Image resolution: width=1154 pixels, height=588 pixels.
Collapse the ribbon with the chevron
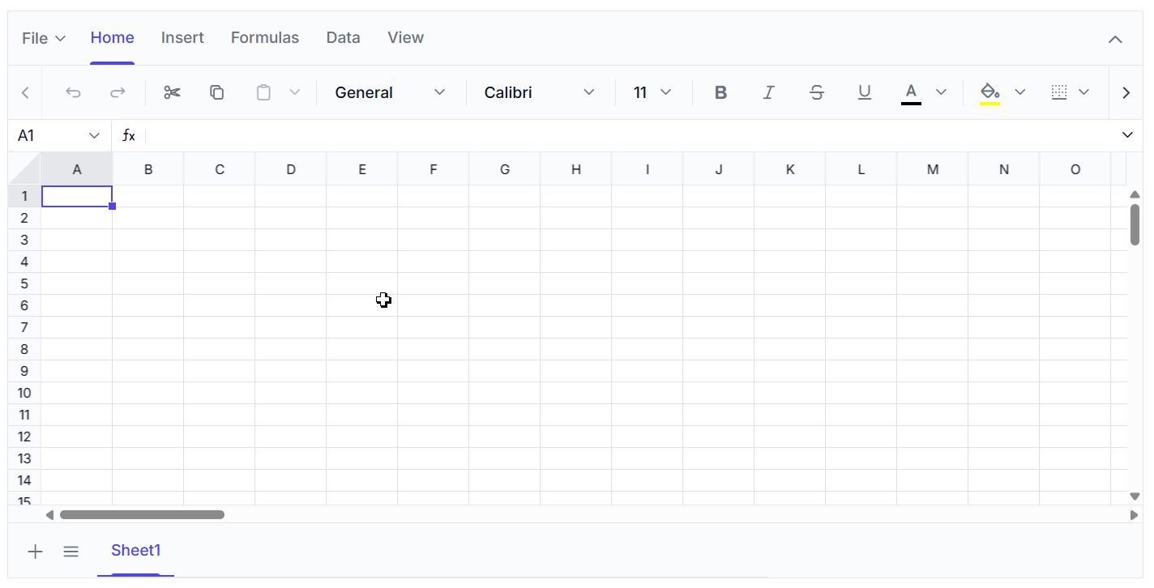pyautogui.click(x=1115, y=38)
